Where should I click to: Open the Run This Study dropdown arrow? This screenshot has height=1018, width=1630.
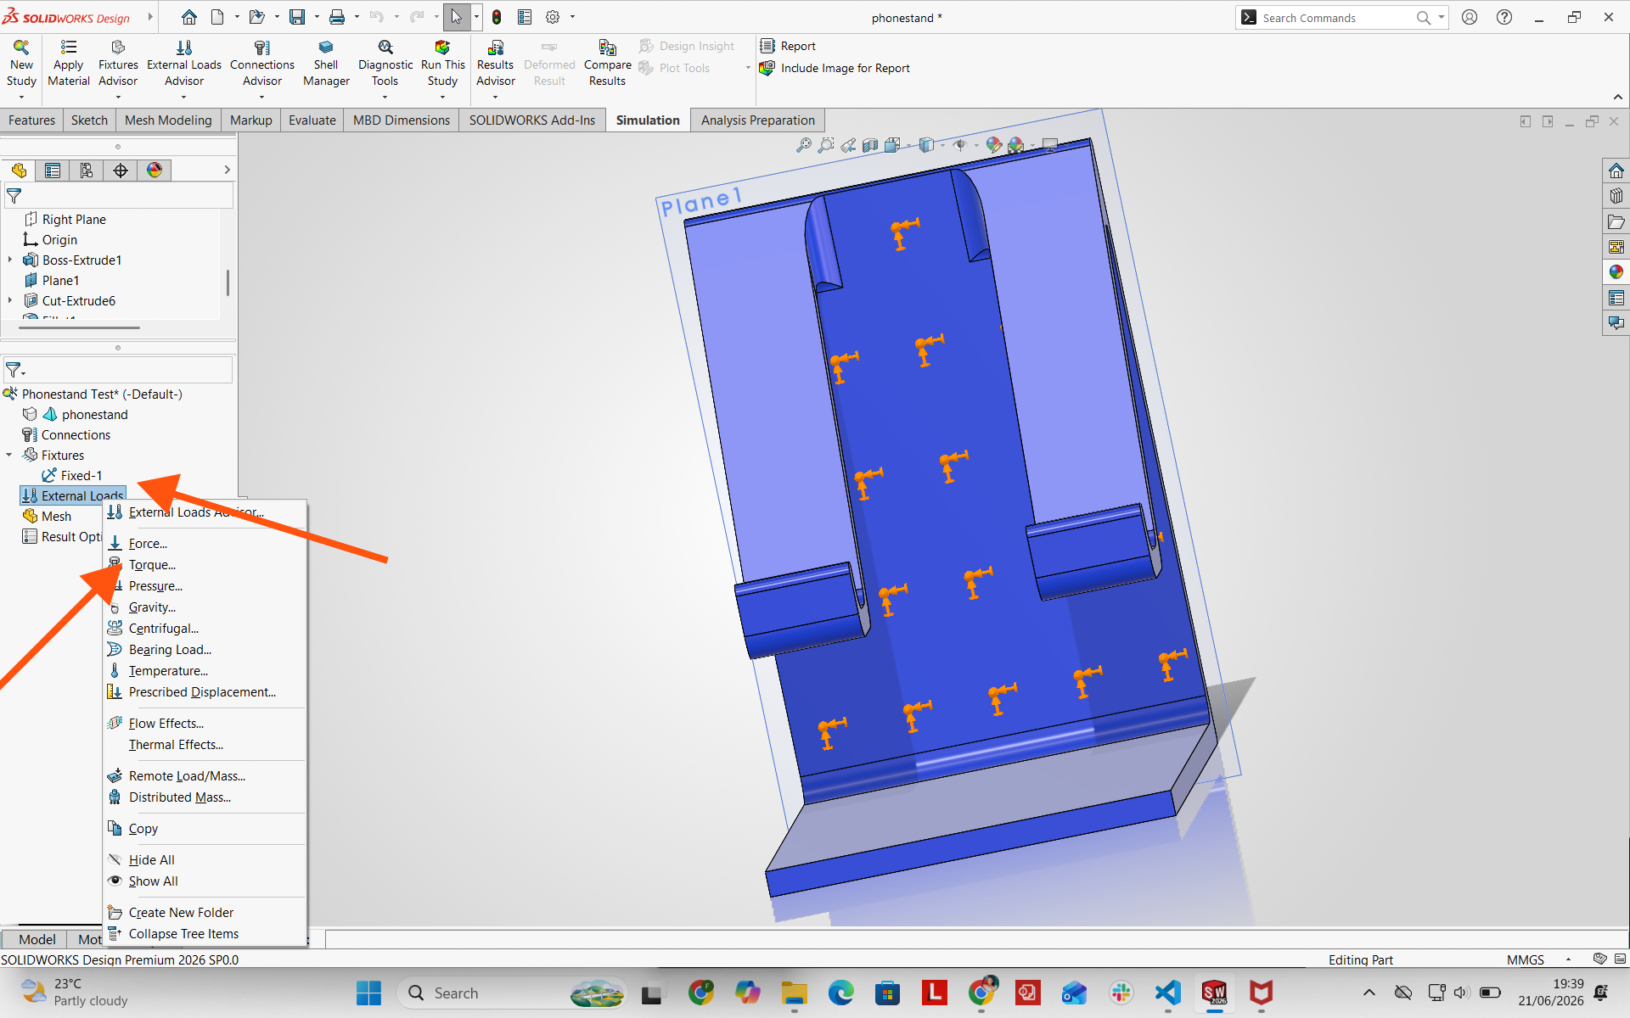click(442, 97)
